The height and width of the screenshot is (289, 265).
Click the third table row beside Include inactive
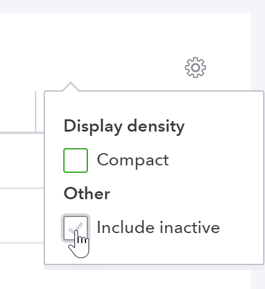(x=22, y=266)
